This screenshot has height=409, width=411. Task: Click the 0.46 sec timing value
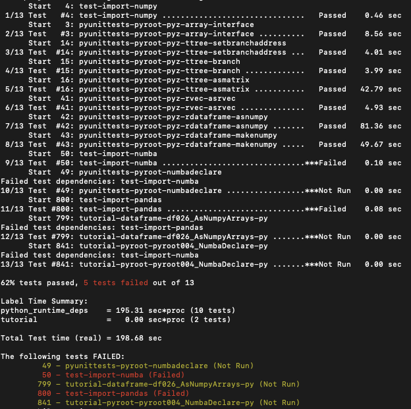(x=383, y=15)
